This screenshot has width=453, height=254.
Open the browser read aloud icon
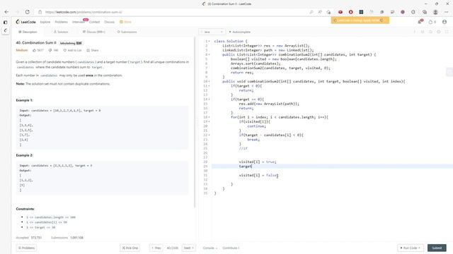(x=320, y=12)
